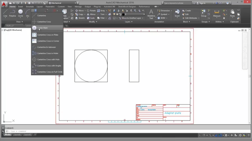The image size is (252, 141).
Task: Open the Mechanical workspace dropdown
Action: point(62,3)
